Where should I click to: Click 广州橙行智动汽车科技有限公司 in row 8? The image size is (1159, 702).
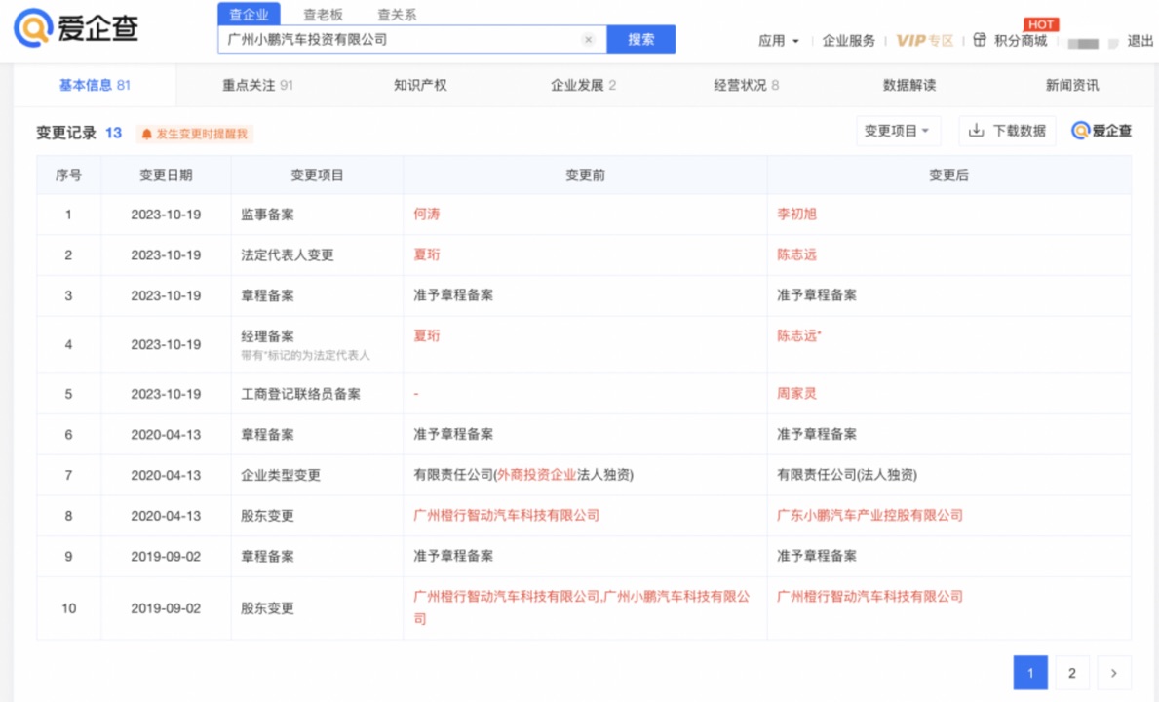click(506, 516)
